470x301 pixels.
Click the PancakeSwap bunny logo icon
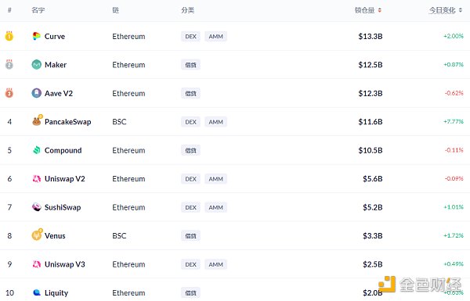click(x=37, y=121)
